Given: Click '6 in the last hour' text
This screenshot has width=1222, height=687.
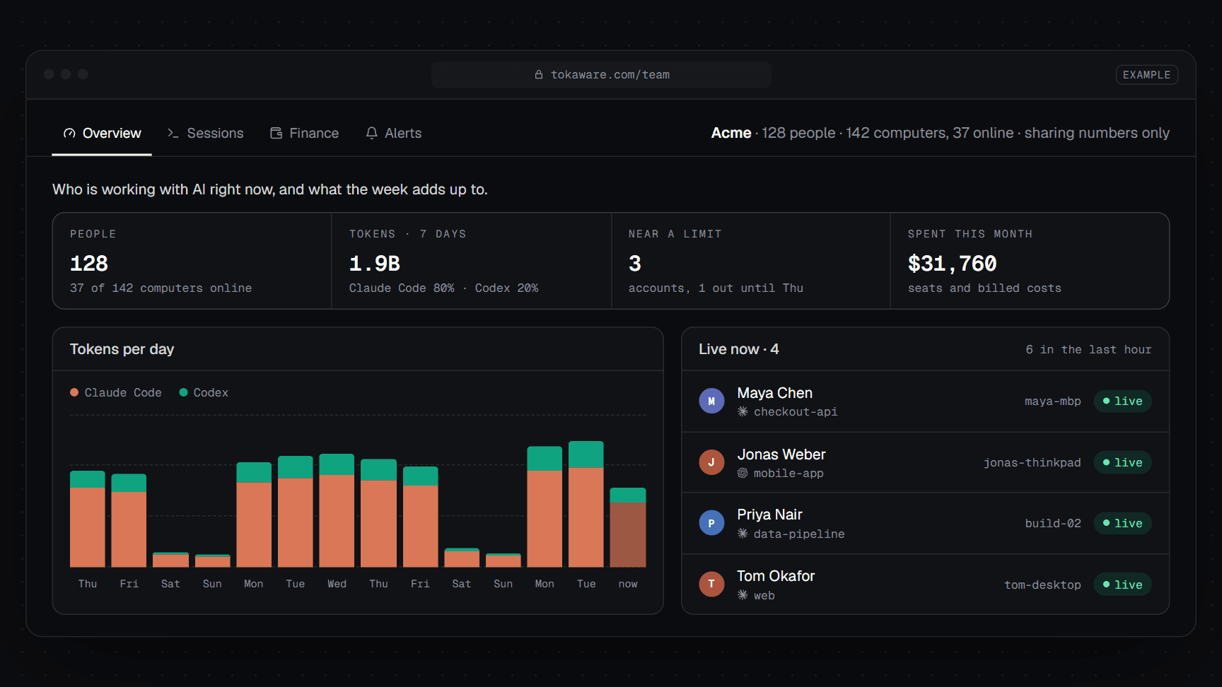Looking at the screenshot, I should coord(1088,349).
